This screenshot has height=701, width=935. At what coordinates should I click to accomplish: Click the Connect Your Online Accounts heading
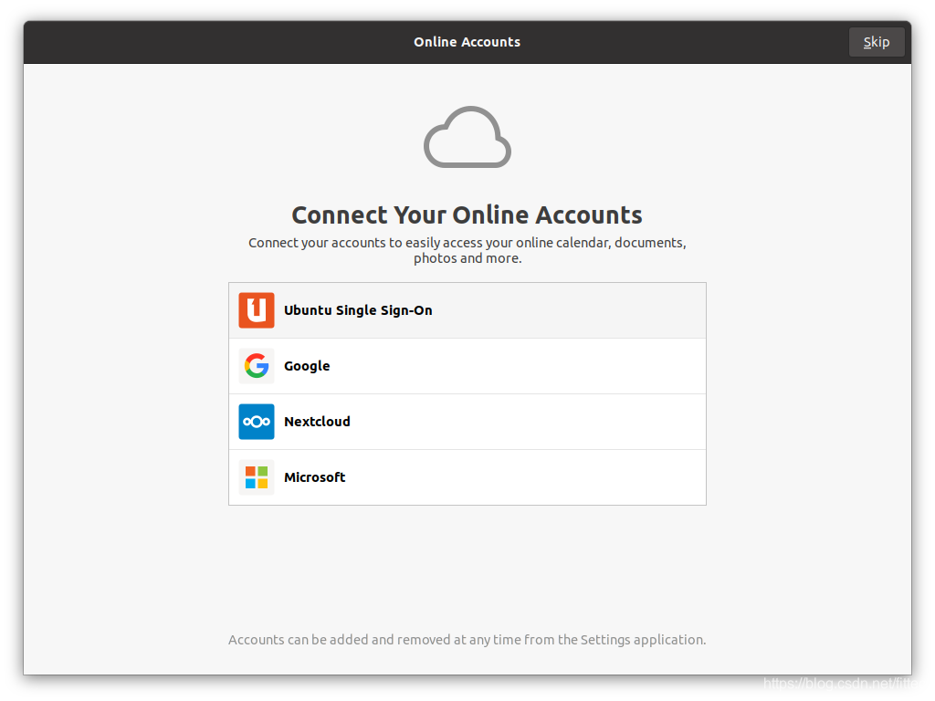(467, 215)
